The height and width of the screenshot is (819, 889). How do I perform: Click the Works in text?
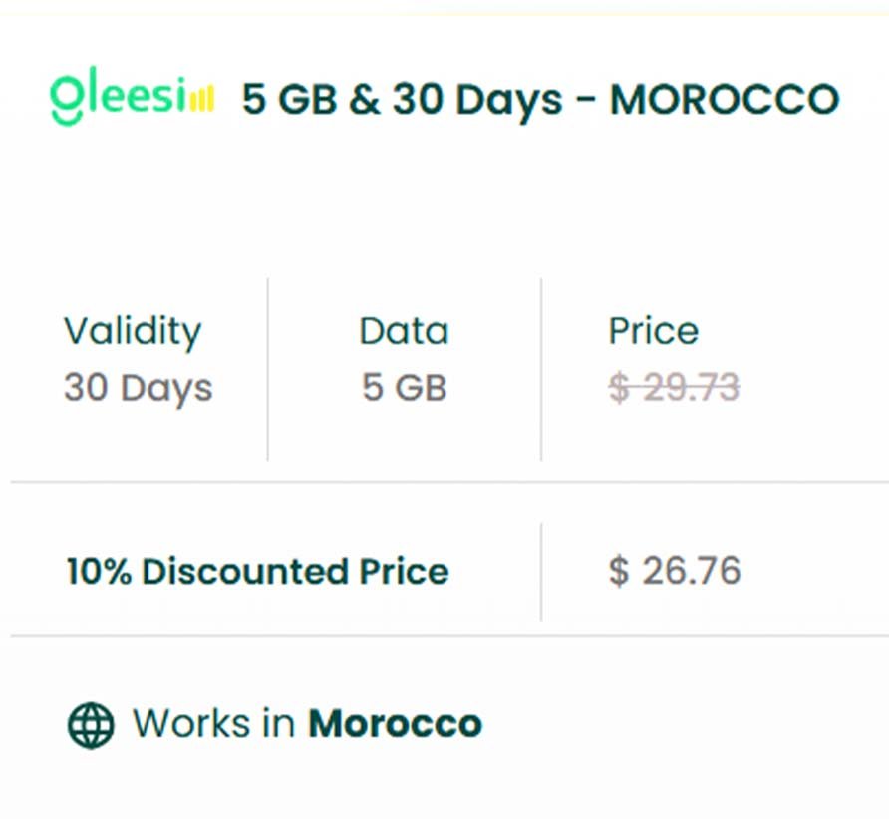213,724
